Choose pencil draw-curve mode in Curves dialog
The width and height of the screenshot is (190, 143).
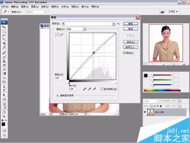(62, 35)
